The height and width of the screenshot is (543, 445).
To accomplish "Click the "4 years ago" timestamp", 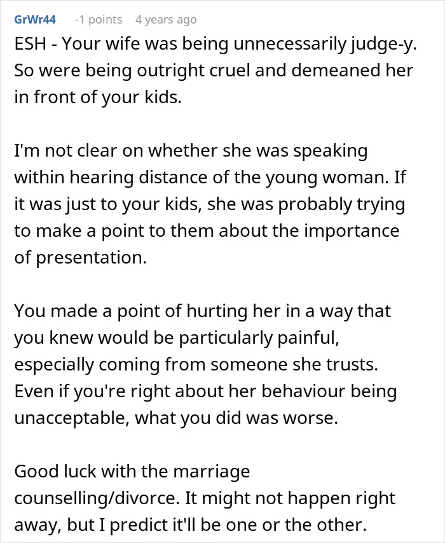I will [166, 20].
